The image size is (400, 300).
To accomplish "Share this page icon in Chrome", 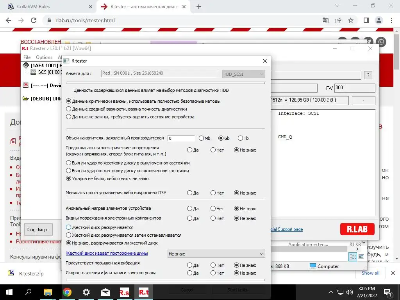I will point(338,20).
